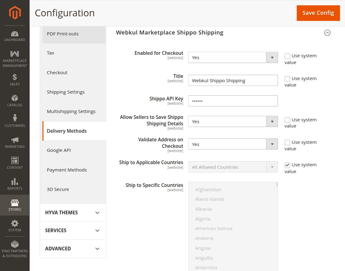The image size is (345, 271).
Task: Open the Marketing megaphone icon
Action: (15, 140)
